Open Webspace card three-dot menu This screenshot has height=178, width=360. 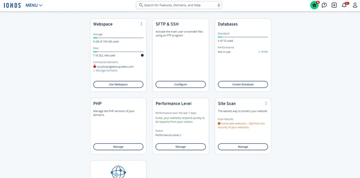tap(141, 24)
